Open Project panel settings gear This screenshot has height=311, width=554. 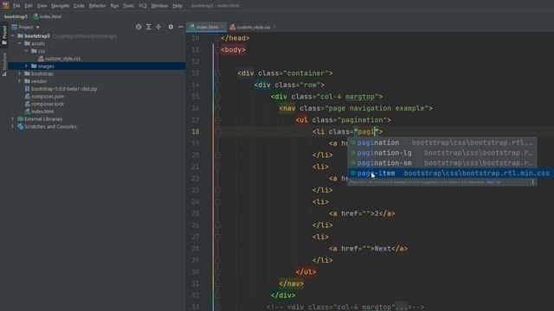[171, 27]
